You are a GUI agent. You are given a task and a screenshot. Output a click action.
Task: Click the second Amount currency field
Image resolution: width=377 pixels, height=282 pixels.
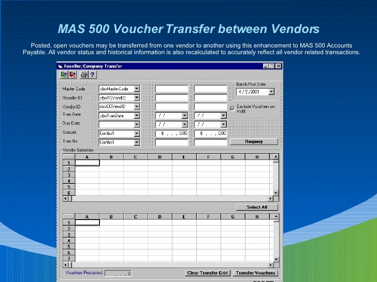click(211, 133)
